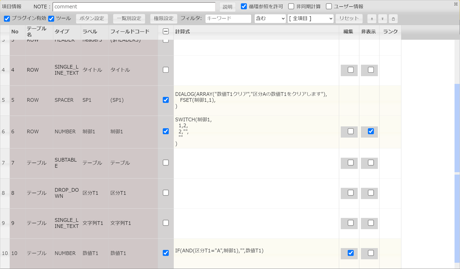Click the empty formula cell of 区分T1 row

pos(256,193)
